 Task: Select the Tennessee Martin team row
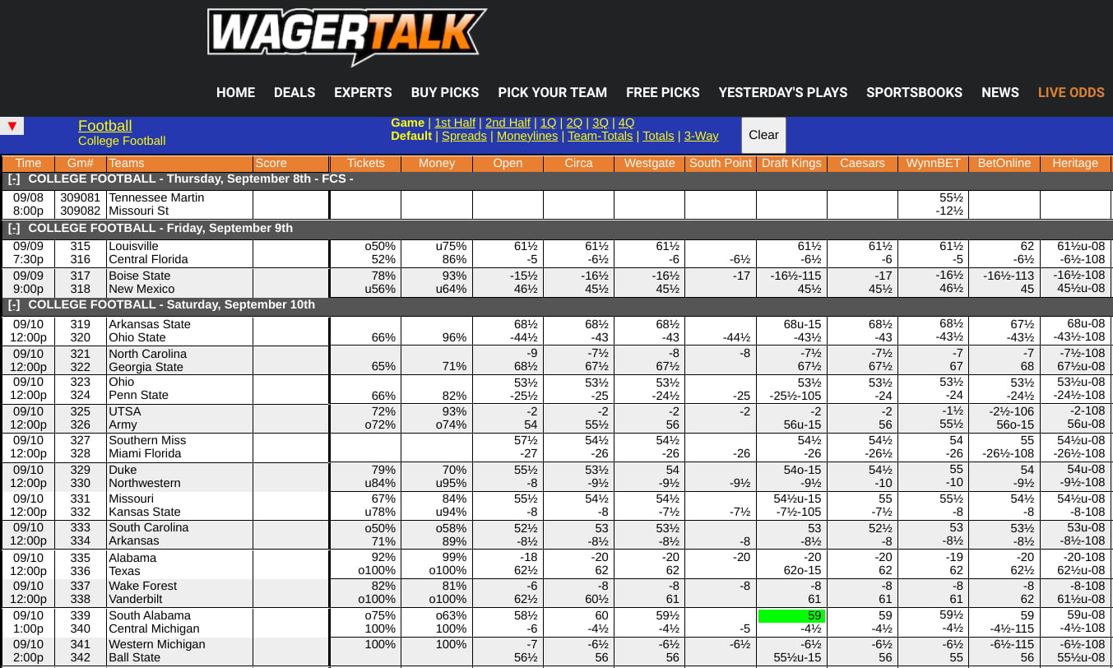tap(156, 197)
